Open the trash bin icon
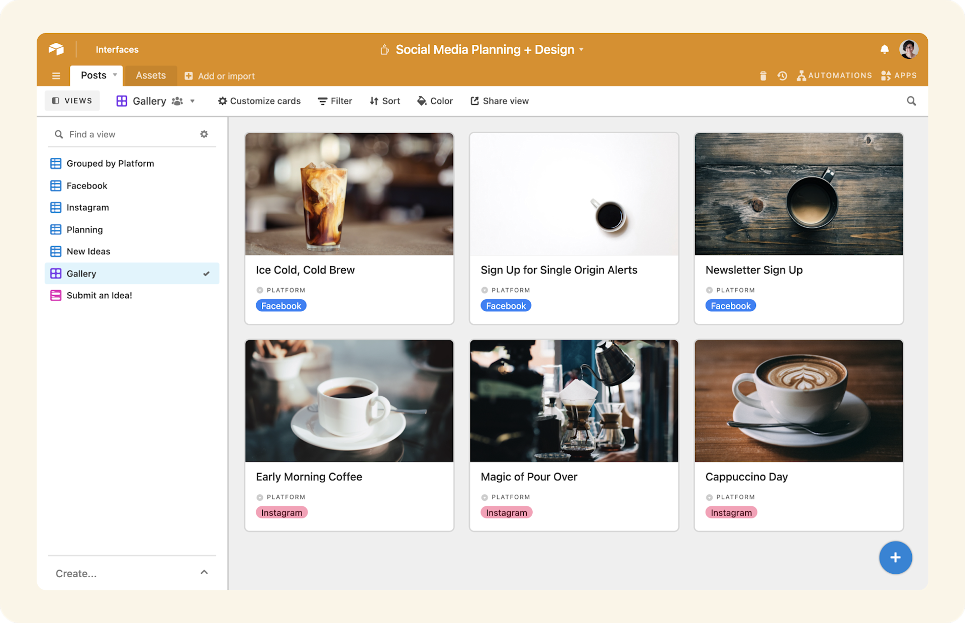The height and width of the screenshot is (623, 965). point(763,76)
